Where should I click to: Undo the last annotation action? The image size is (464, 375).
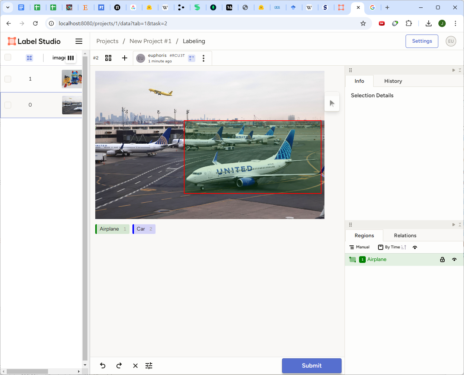(x=103, y=366)
